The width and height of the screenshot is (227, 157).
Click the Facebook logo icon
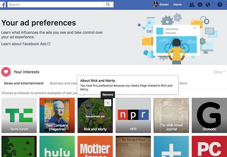(3, 5)
